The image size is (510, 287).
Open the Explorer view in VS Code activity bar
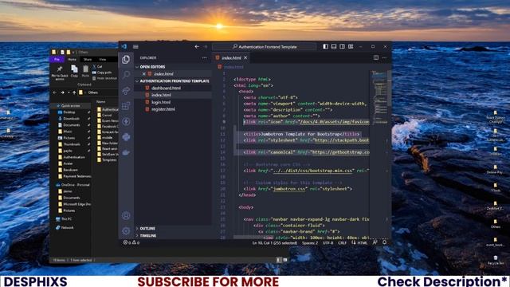[x=126, y=60]
